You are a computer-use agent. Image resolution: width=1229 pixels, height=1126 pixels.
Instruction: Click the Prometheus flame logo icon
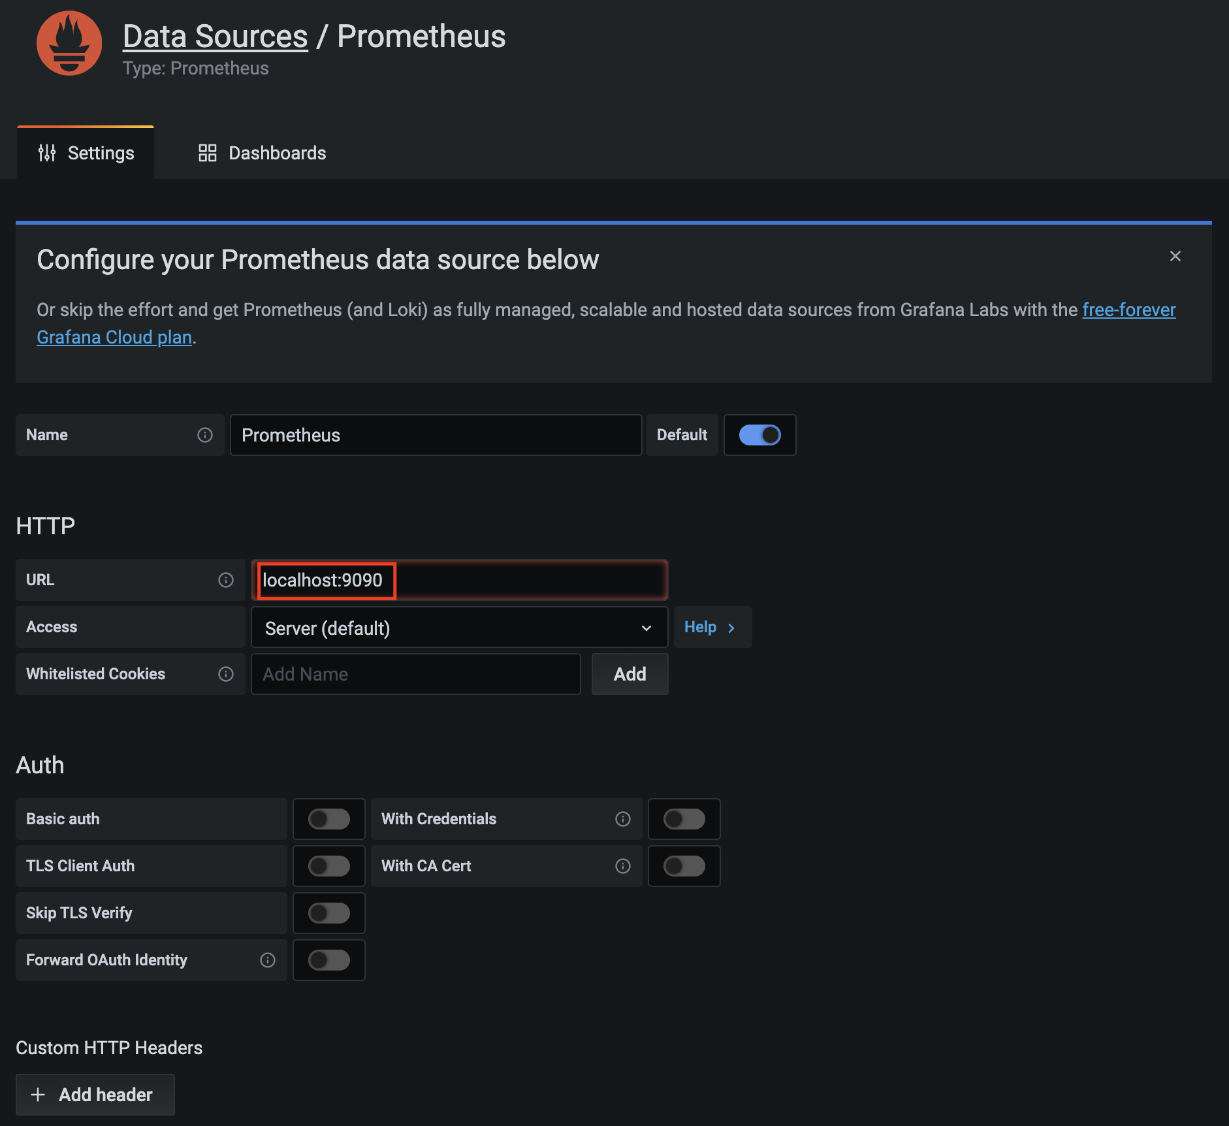[x=69, y=43]
